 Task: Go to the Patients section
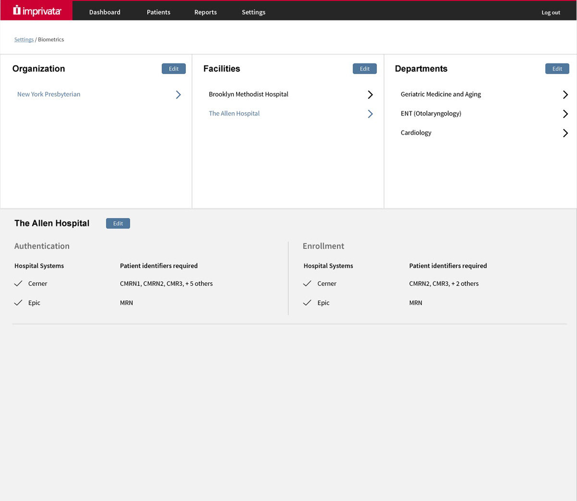click(159, 12)
